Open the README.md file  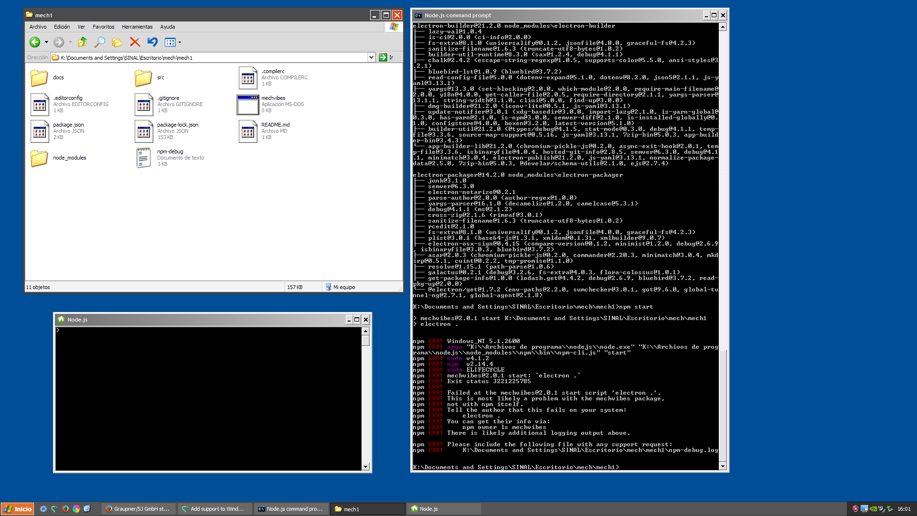pos(247,131)
